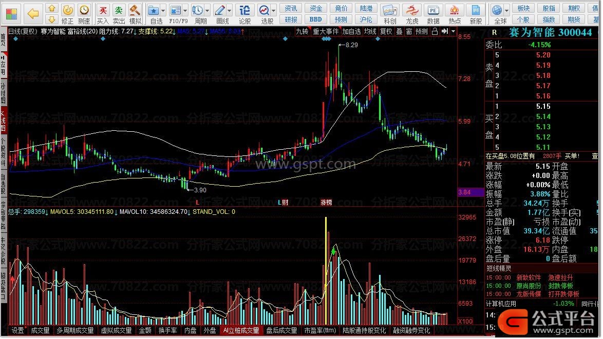
Task: Click the 资讯 news button
Action: (x=291, y=8)
